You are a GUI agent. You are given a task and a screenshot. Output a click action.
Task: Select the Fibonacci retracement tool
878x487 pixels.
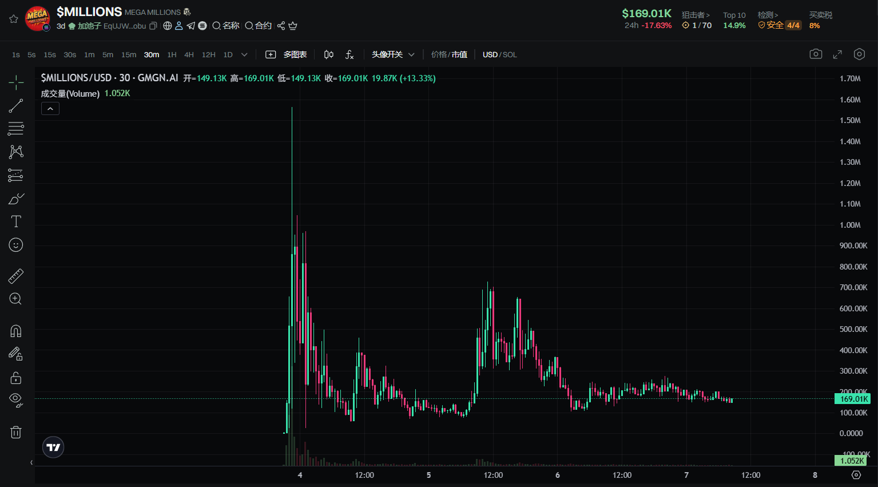pyautogui.click(x=16, y=128)
